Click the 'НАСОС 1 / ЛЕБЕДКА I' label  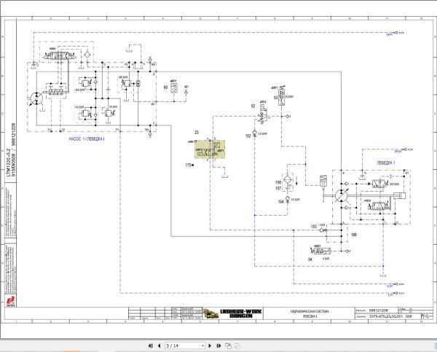(87, 139)
